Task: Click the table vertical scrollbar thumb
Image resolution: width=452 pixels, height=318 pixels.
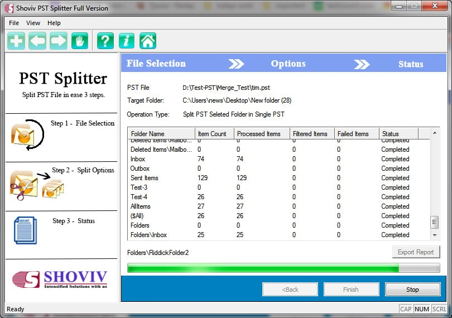Action: pos(434,221)
